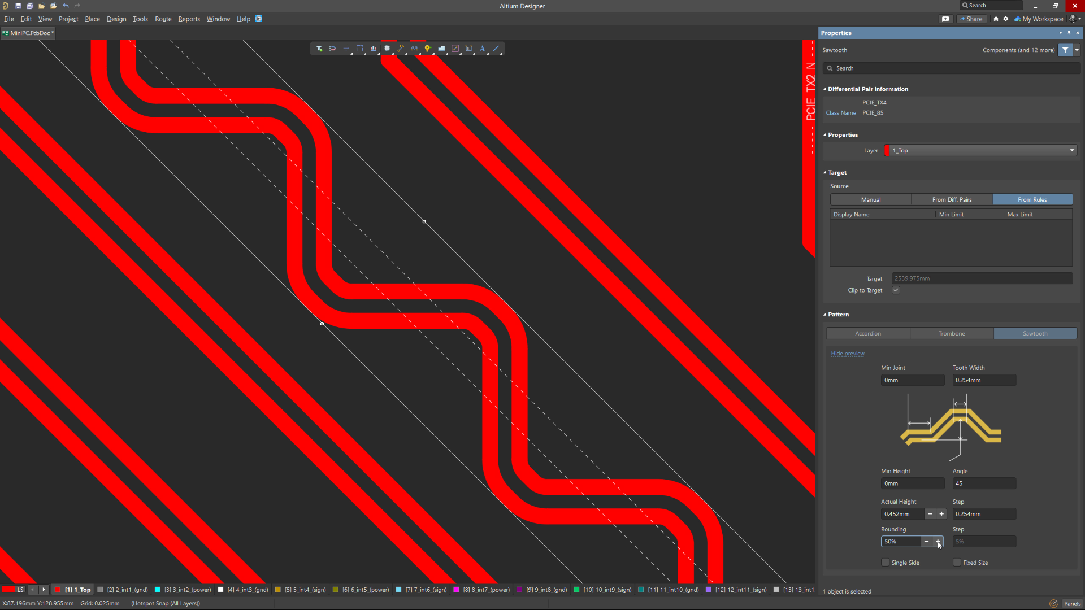Select the Route Differential Pair tool
Screen dimensions: 1085x610
[414, 49]
